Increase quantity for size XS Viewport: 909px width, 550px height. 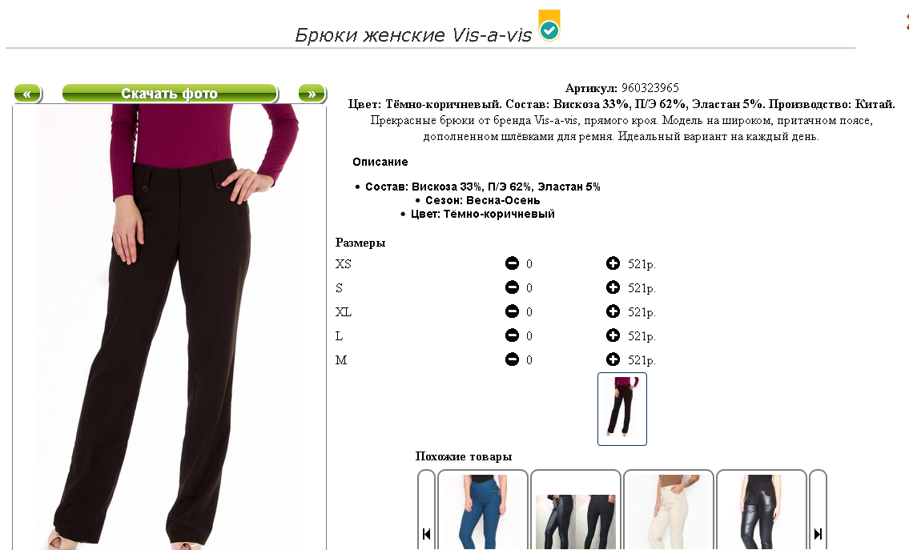(x=613, y=263)
